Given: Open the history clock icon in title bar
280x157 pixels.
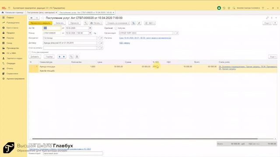Looking at the screenshot, I should pyautogui.click(x=224, y=8).
